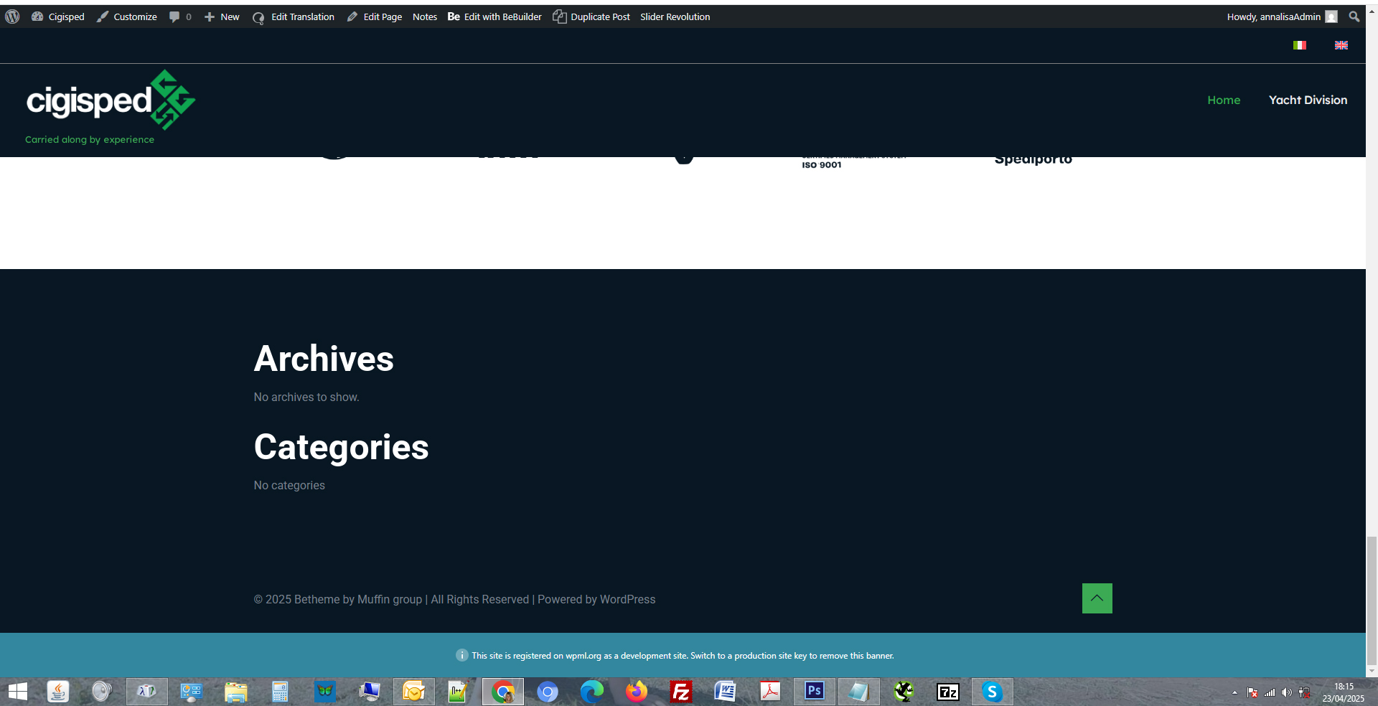Open Chromium browser from taskbar
This screenshot has width=1378, height=706.
coord(548,692)
